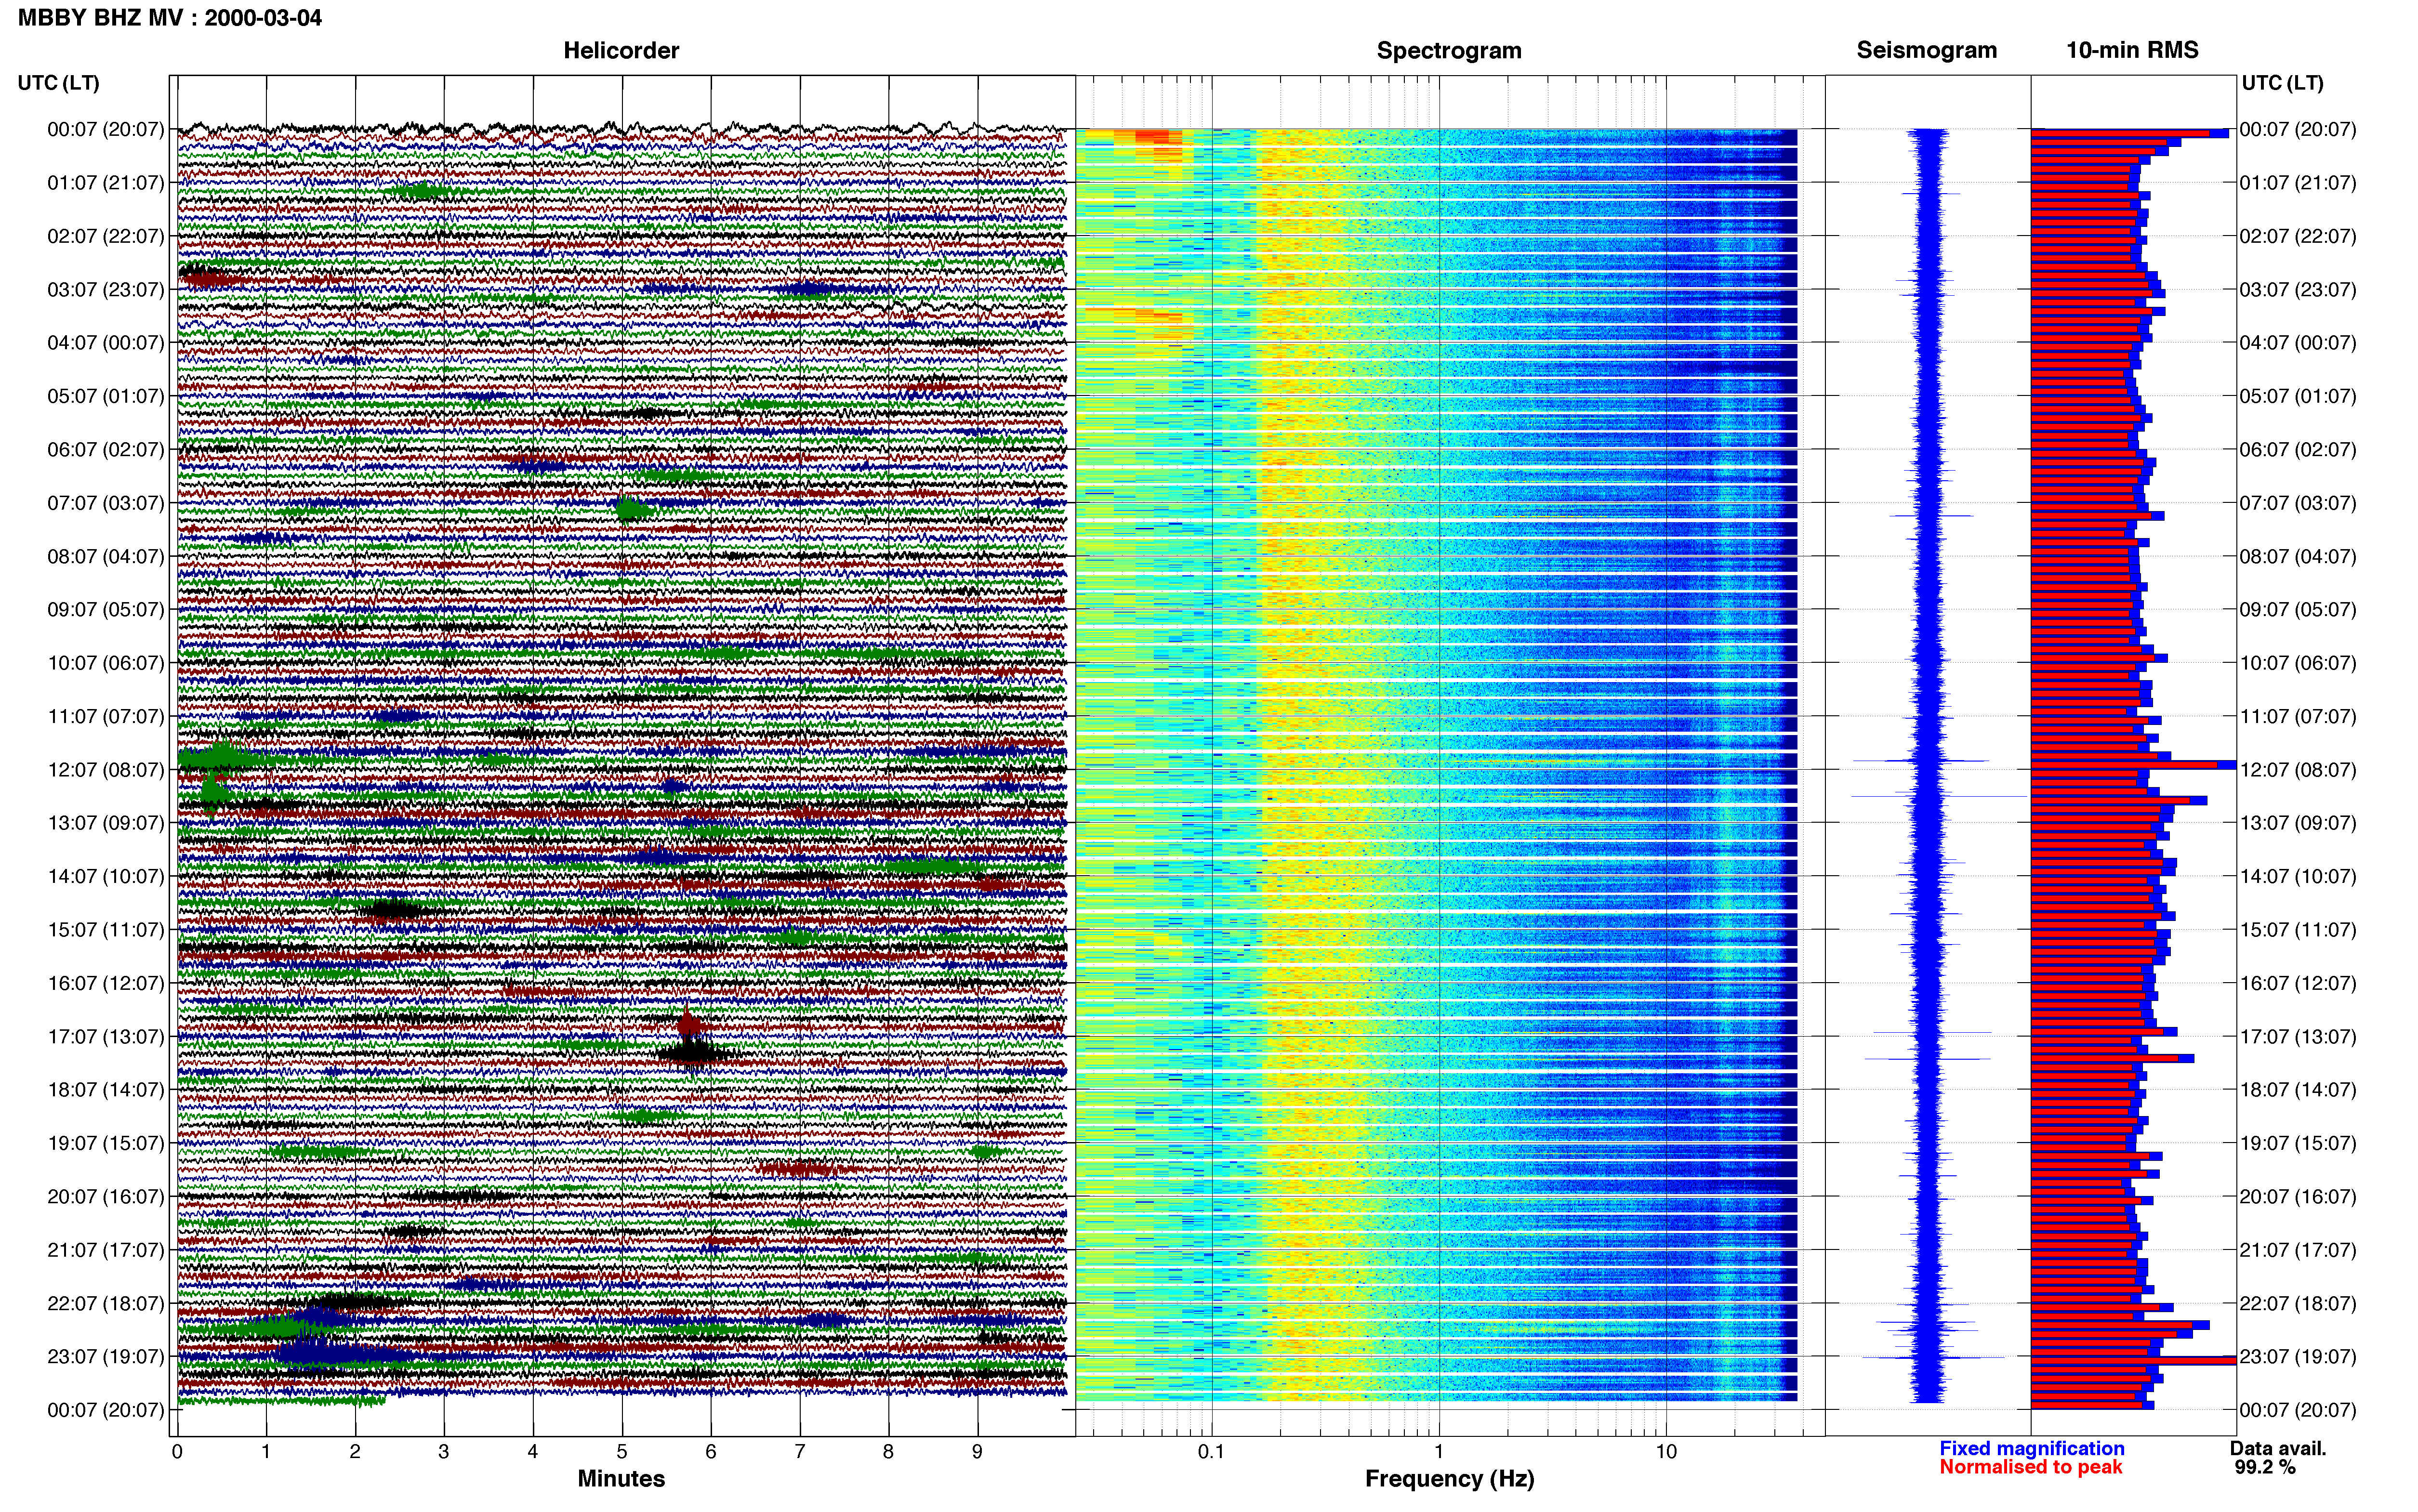The image size is (2418, 1512).
Task: Click the left time label '03:07 (23:07)'
Action: tap(105, 289)
